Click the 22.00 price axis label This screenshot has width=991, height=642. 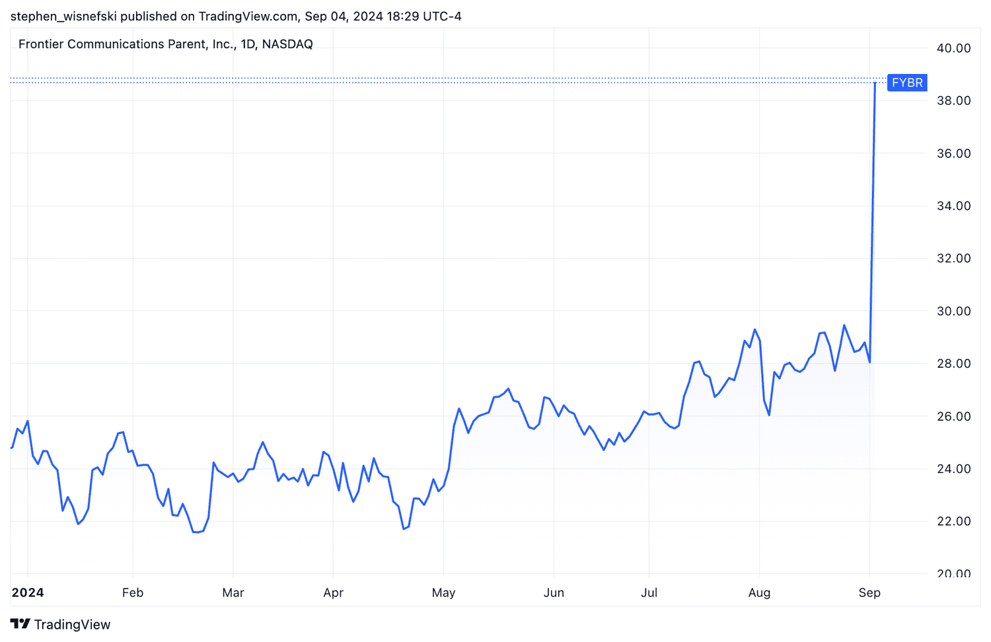point(954,521)
